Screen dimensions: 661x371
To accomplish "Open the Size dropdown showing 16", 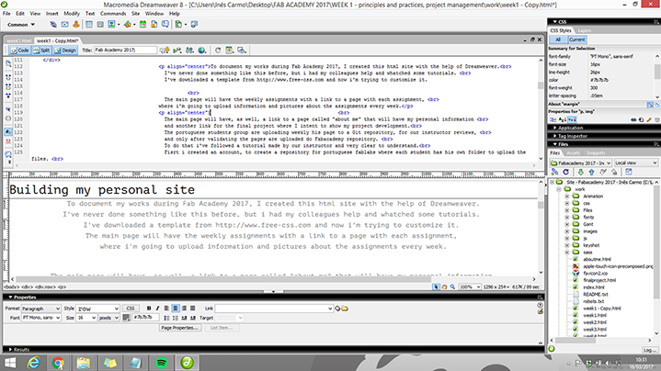I will tap(86, 318).
